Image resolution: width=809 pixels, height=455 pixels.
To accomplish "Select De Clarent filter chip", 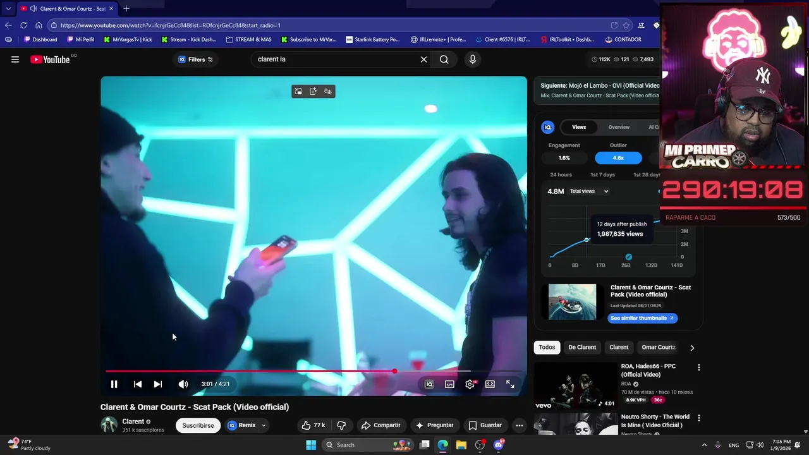I will pos(582,347).
